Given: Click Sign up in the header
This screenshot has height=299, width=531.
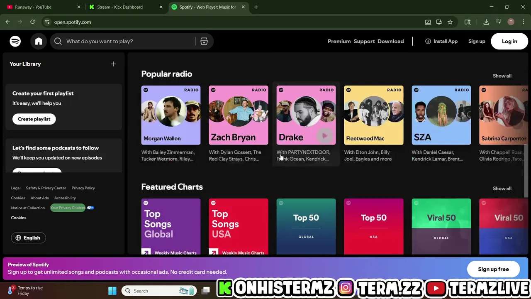Looking at the screenshot, I should click(x=477, y=41).
